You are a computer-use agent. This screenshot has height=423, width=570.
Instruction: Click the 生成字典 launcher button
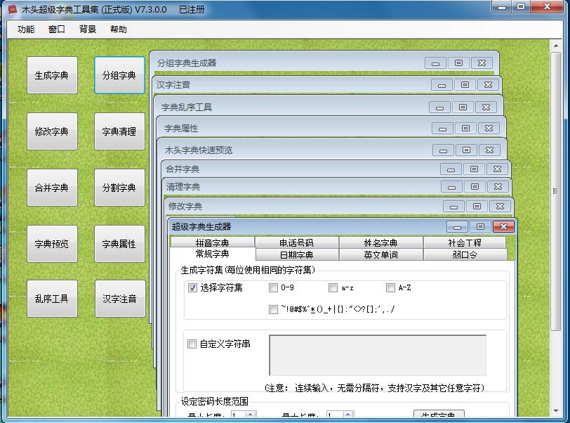(x=52, y=75)
